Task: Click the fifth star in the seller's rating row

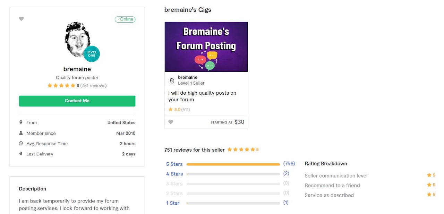Action: (x=74, y=85)
